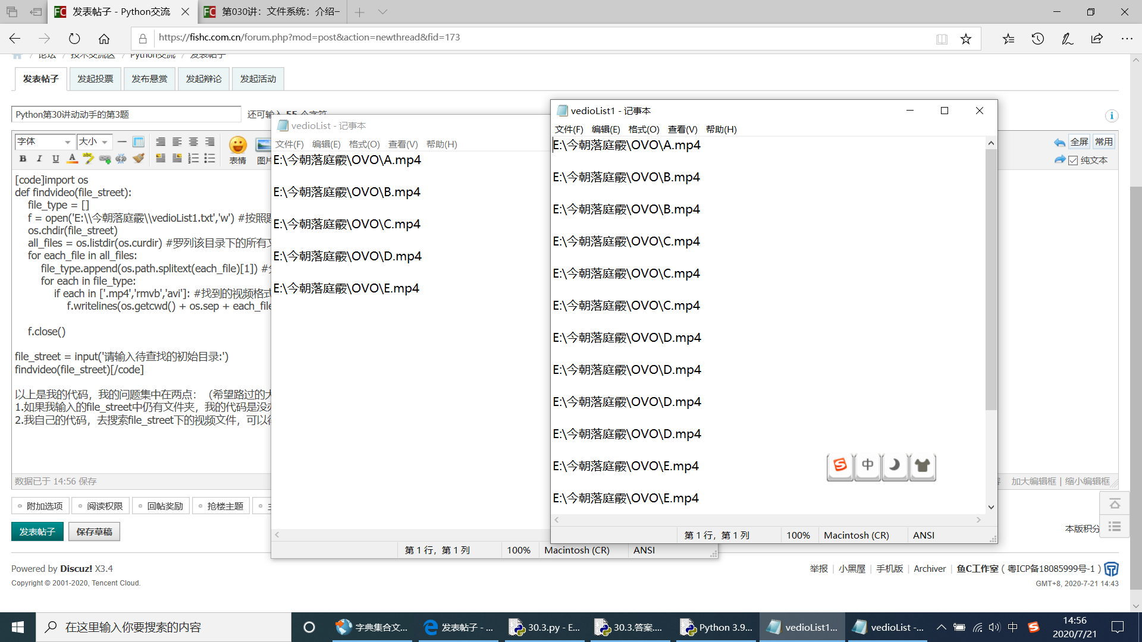Viewport: 1142px width, 642px height.
Task: Expand the 回帖奖励 section
Action: [x=161, y=506]
